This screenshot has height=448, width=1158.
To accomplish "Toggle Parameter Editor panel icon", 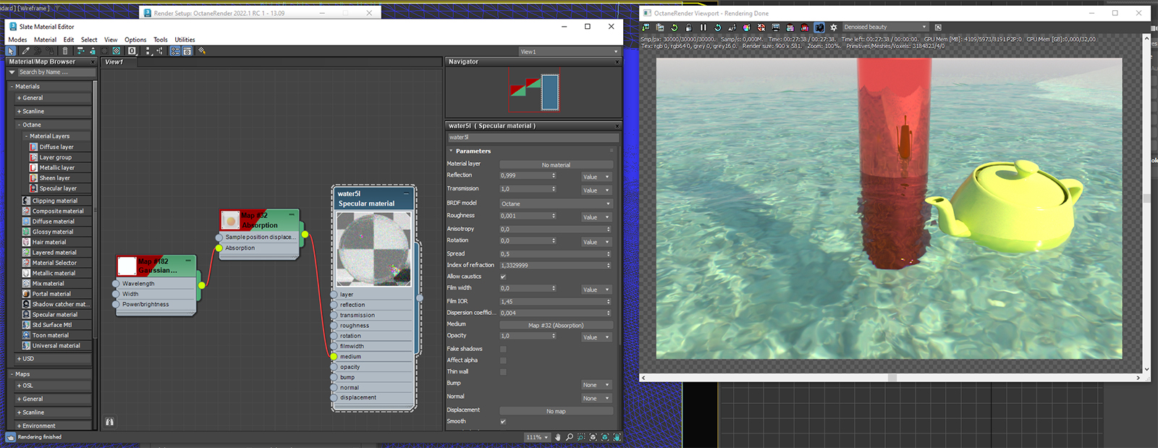I will [187, 51].
